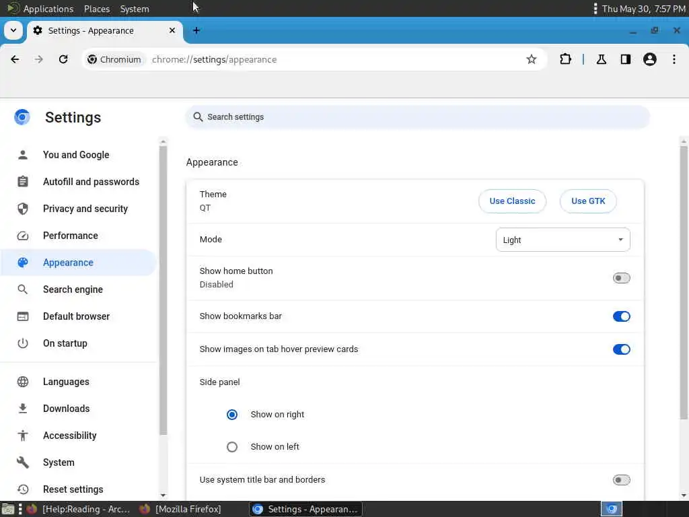Click the Chromium site info chip
The image size is (689, 517).
115,59
